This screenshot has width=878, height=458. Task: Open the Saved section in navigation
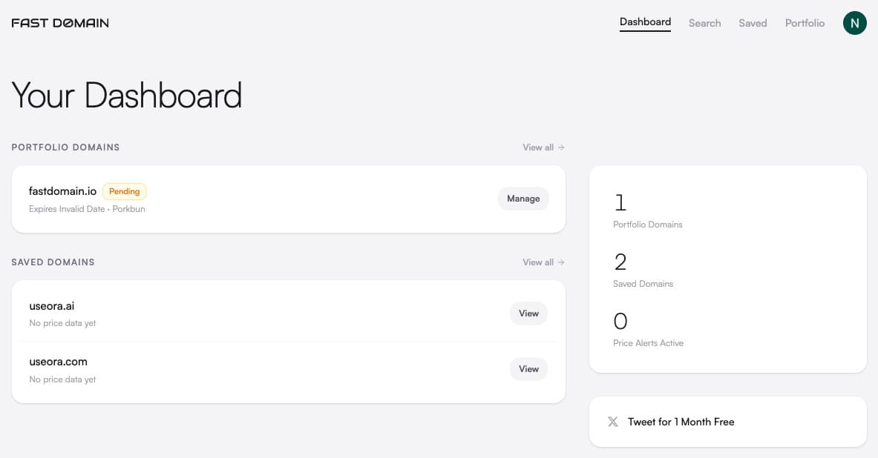pos(753,23)
